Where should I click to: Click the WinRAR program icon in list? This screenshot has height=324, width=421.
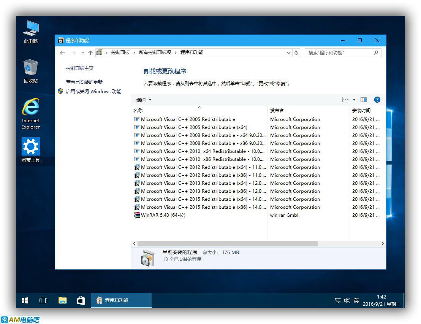click(137, 215)
